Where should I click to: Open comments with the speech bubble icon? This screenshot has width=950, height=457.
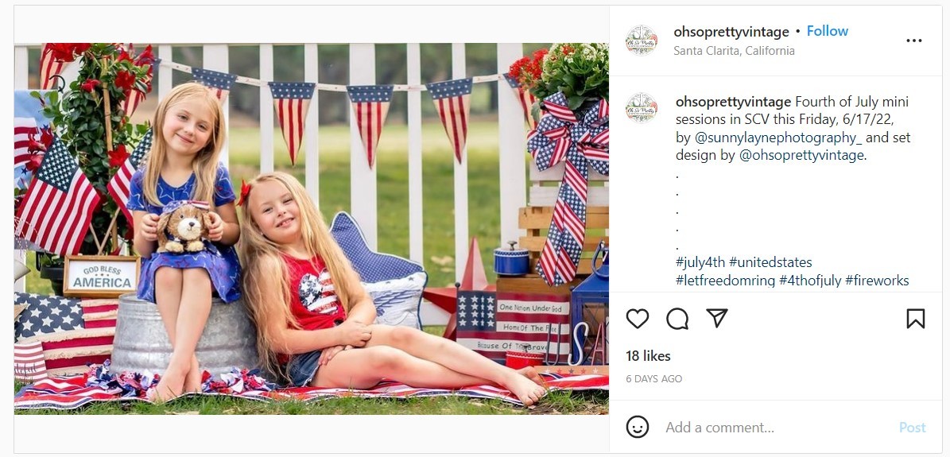click(677, 318)
